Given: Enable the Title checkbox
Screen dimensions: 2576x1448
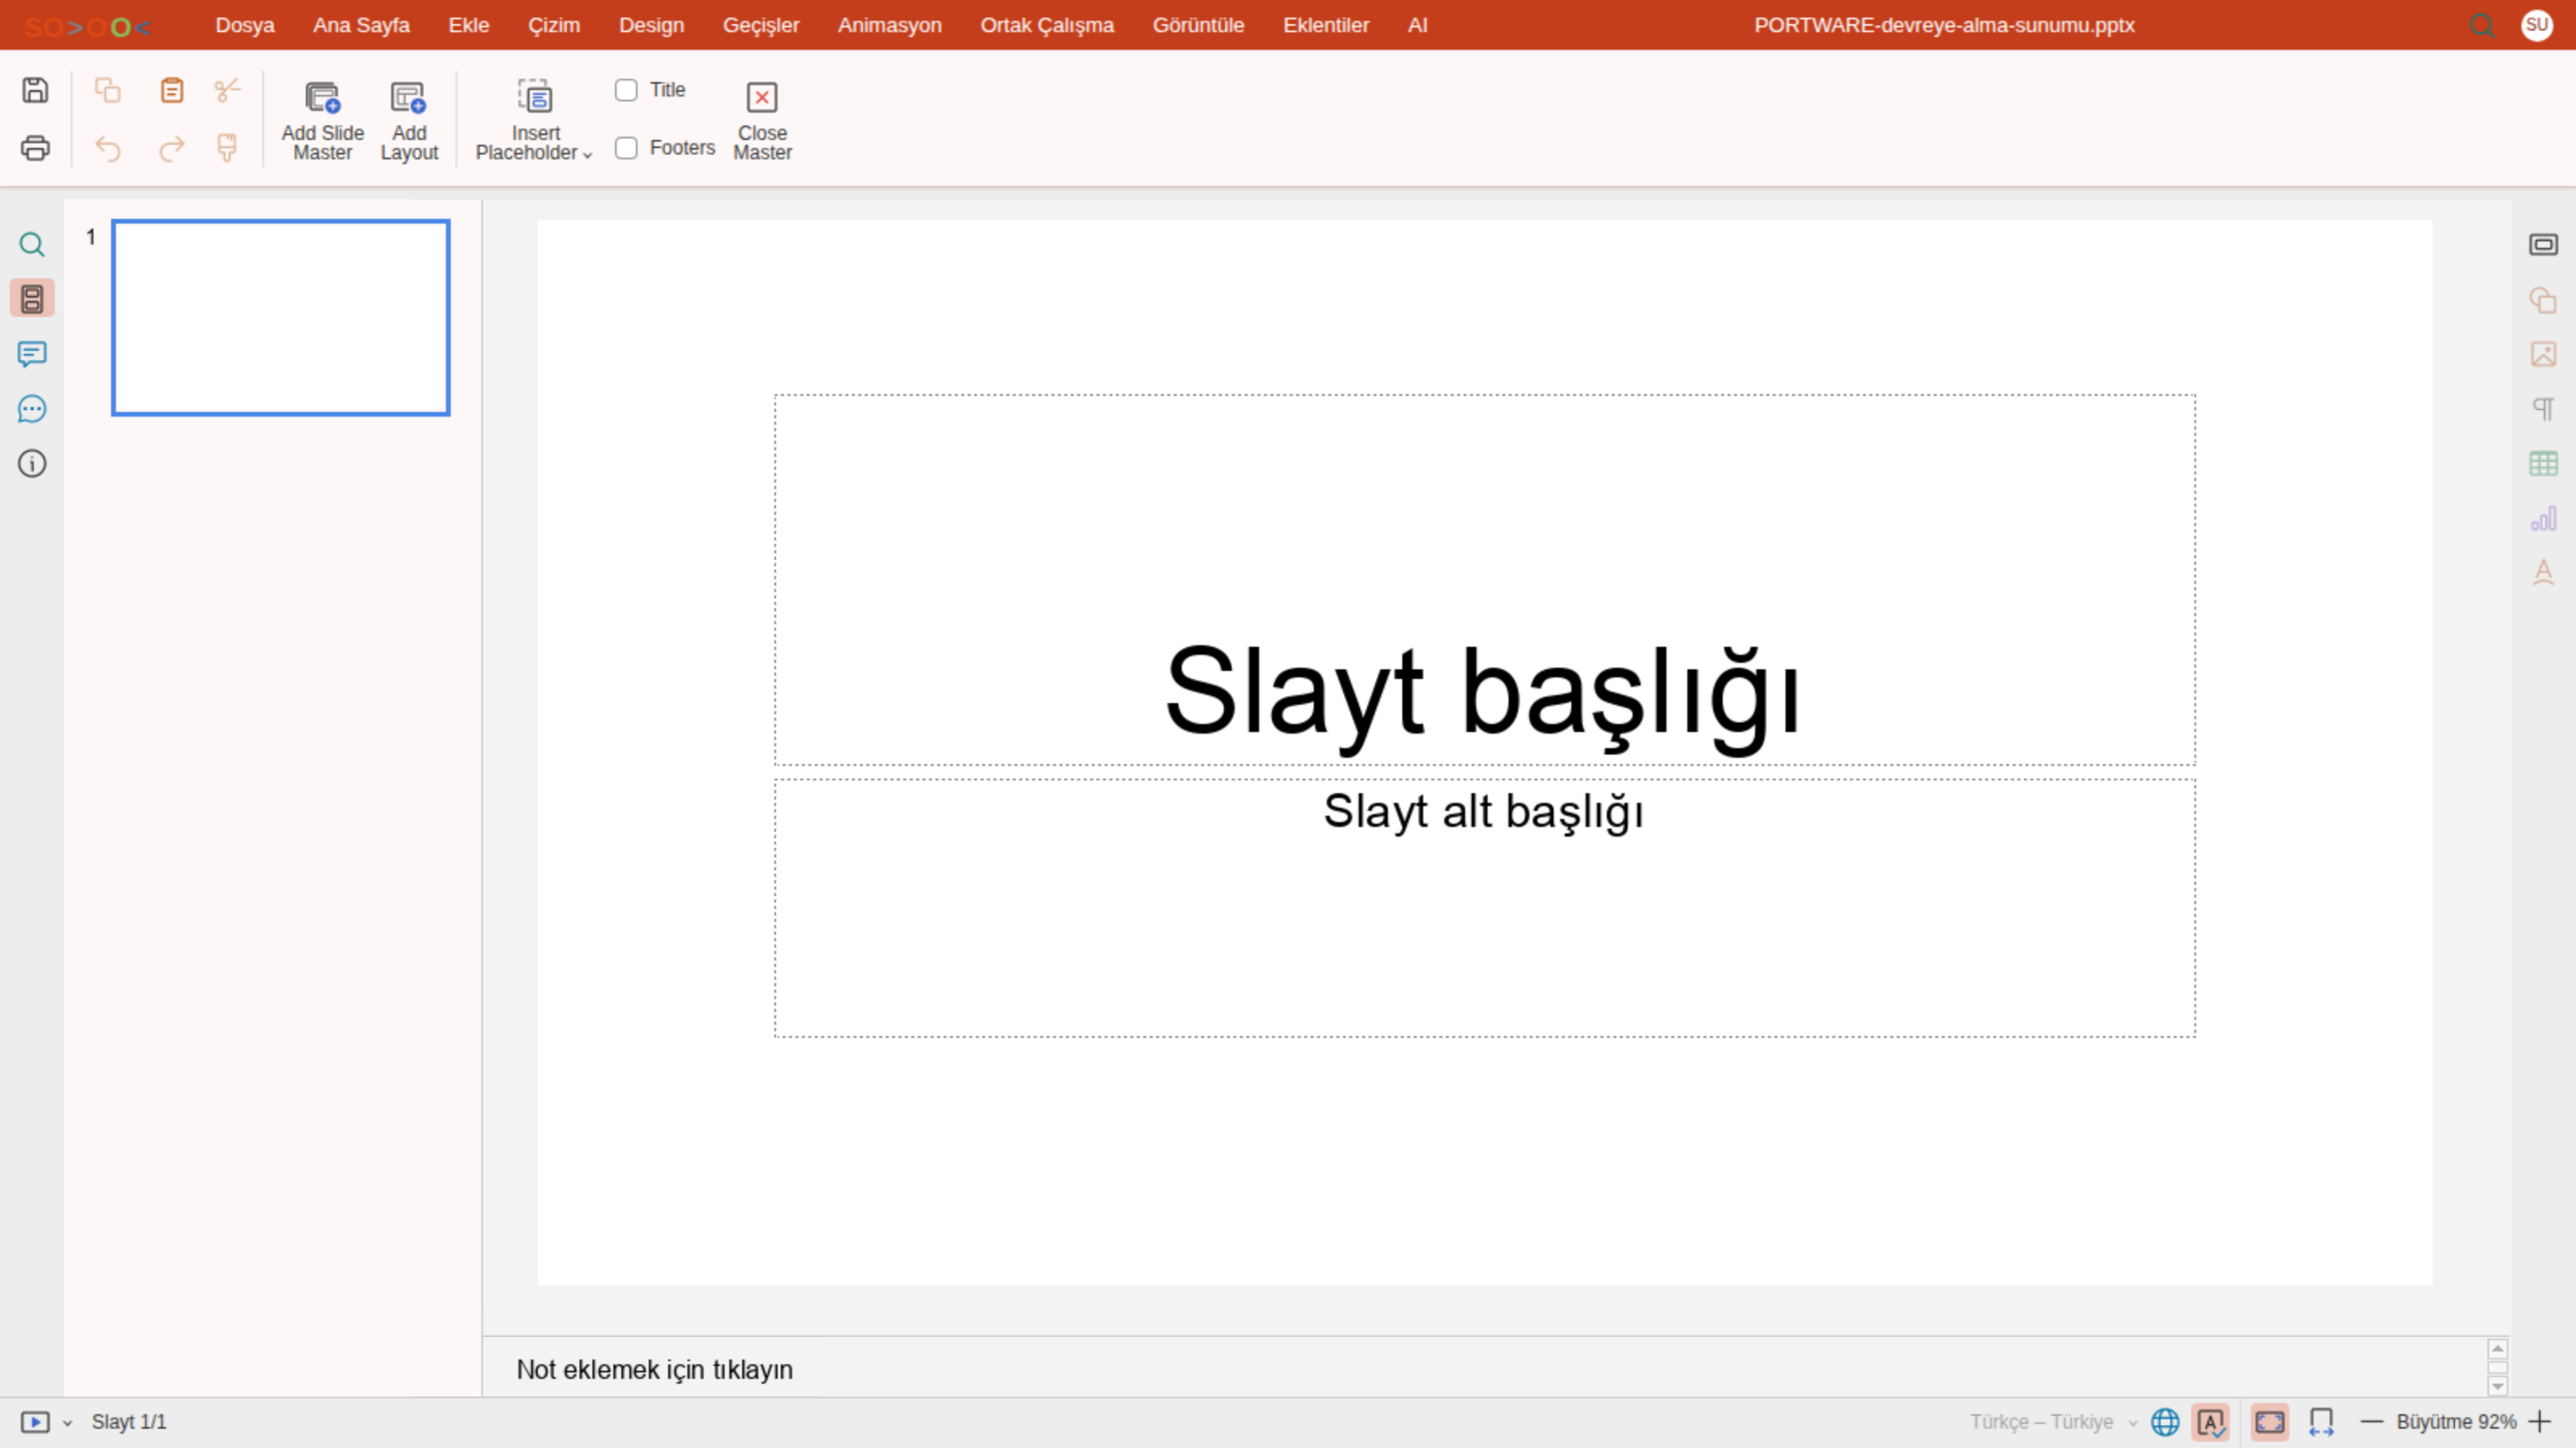Looking at the screenshot, I should coord(626,90).
